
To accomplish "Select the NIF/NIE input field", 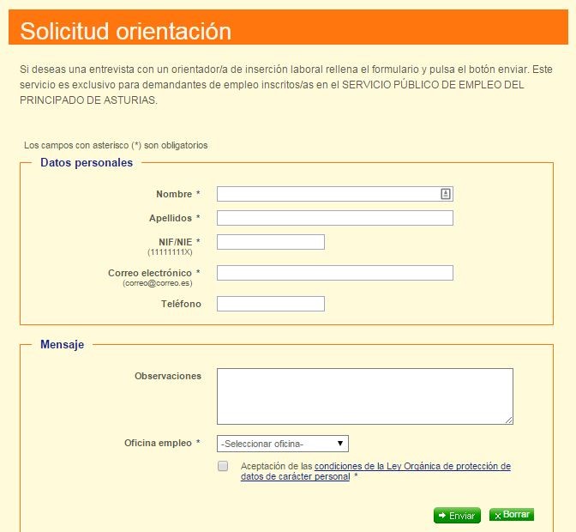I will pos(270,242).
